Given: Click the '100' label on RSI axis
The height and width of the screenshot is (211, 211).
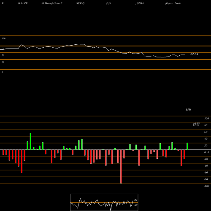Looking at the screenshot, I should click(3, 38).
